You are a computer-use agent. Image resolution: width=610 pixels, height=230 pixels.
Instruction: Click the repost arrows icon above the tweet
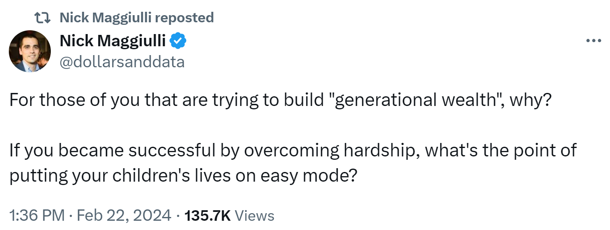[x=43, y=17]
